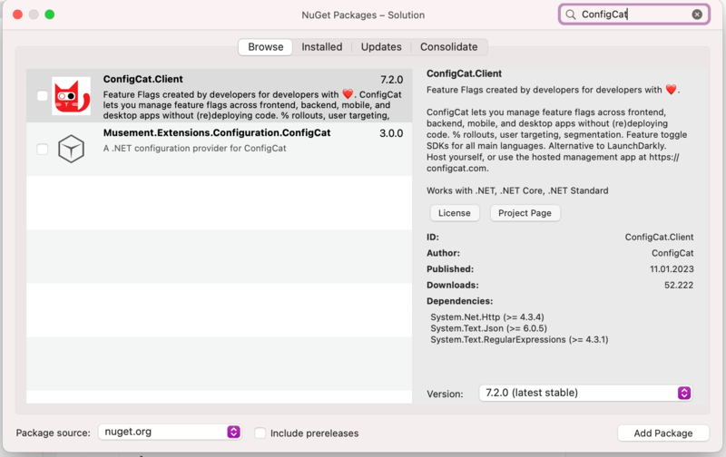Image resolution: width=726 pixels, height=457 pixels.
Task: Open the Version dropdown showing 7.2.0
Action: (585, 393)
